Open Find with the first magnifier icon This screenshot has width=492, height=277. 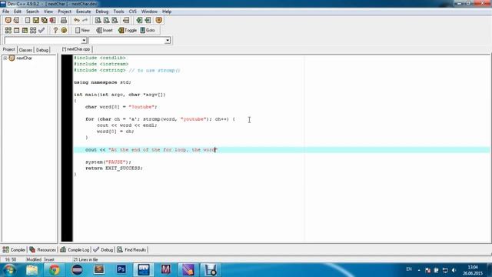point(98,20)
